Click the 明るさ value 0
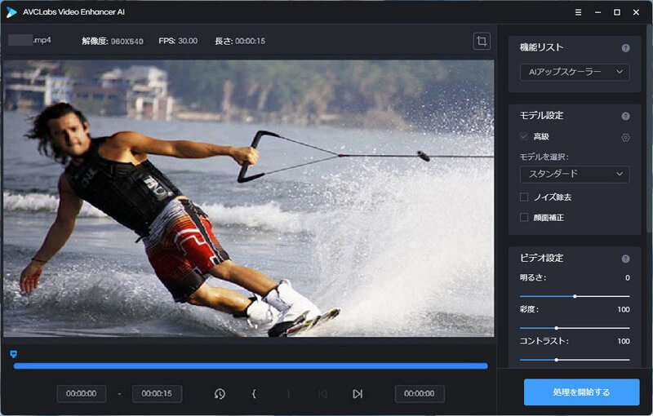Screen dimensions: 653x416 [x=627, y=278]
